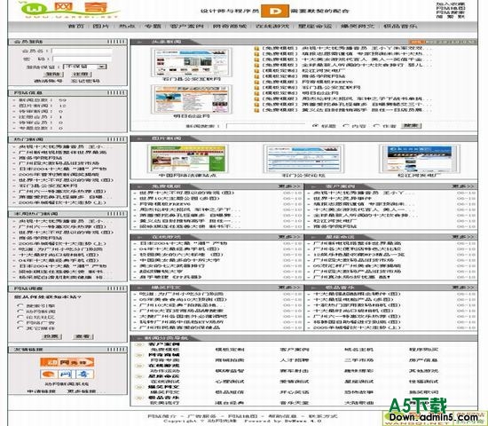The image size is (488, 426).
Task: Choose 网络广告 in the site survey
Action: pyautogui.click(x=20, y=323)
